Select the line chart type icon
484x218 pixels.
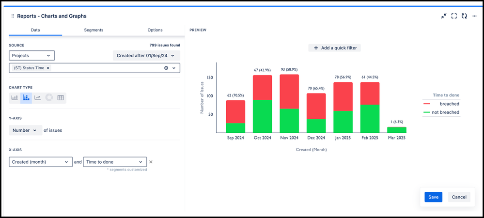click(x=37, y=98)
